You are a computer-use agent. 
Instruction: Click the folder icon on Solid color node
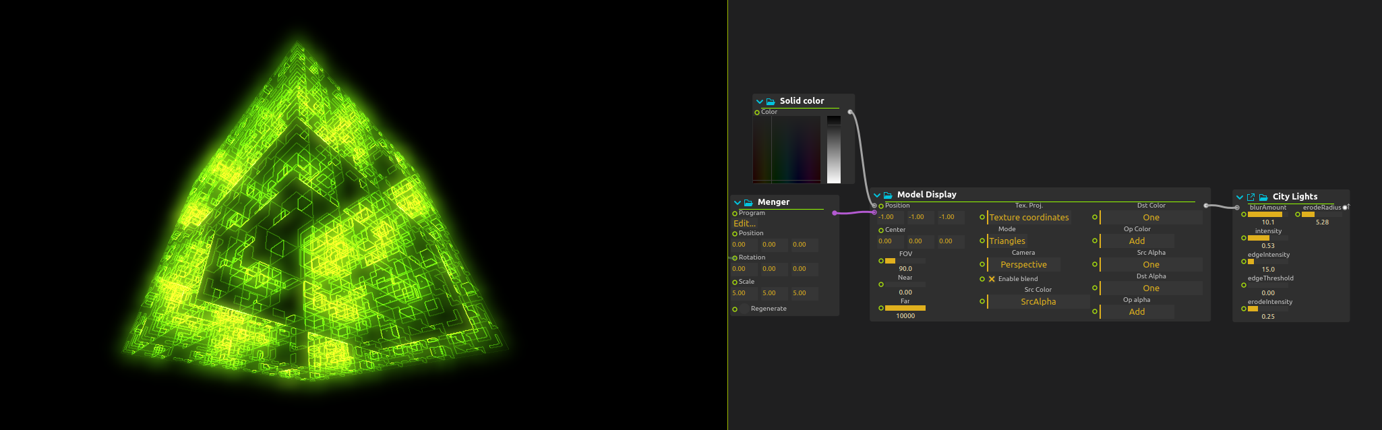[771, 101]
